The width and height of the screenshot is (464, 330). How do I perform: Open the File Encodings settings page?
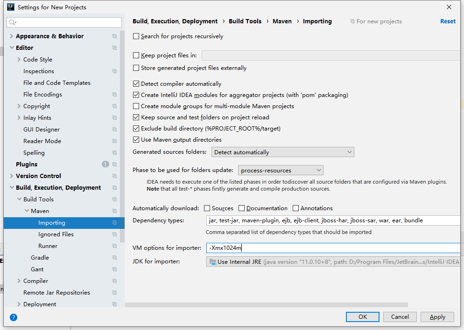pos(42,95)
